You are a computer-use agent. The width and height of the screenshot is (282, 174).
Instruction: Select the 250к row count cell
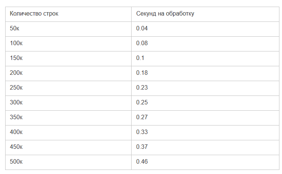(x=16, y=88)
